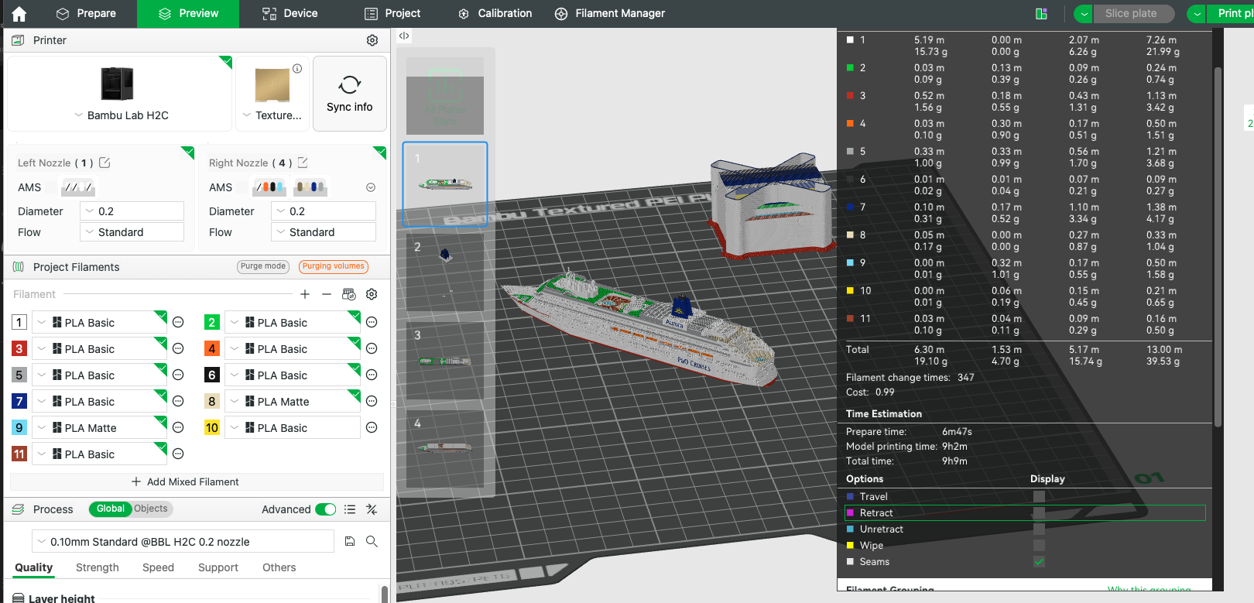Screen dimensions: 1254x603
Task: Open more options for filament 1
Action: click(178, 323)
